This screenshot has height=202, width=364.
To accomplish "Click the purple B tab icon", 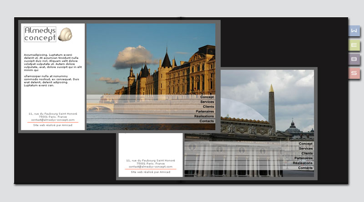I will (354, 59).
